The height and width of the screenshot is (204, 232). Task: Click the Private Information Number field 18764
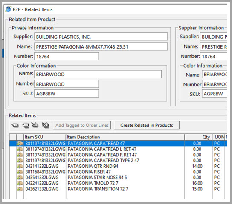[x=67, y=56]
